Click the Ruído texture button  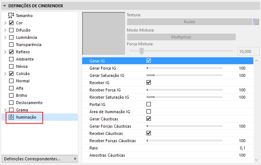[189, 22]
